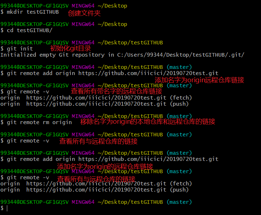Click the Initialized empty Git repository output line
The width and height of the screenshot is (261, 215).
(x=122, y=55)
